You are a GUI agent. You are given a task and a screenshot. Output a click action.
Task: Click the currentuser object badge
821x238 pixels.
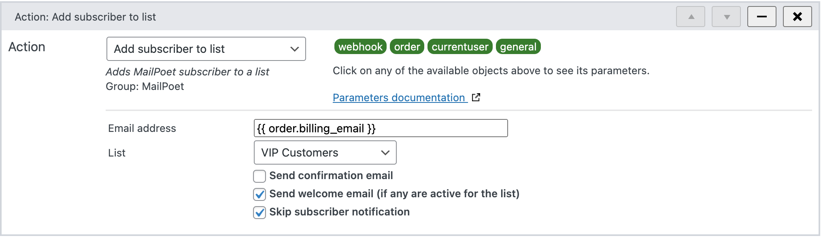pos(460,46)
